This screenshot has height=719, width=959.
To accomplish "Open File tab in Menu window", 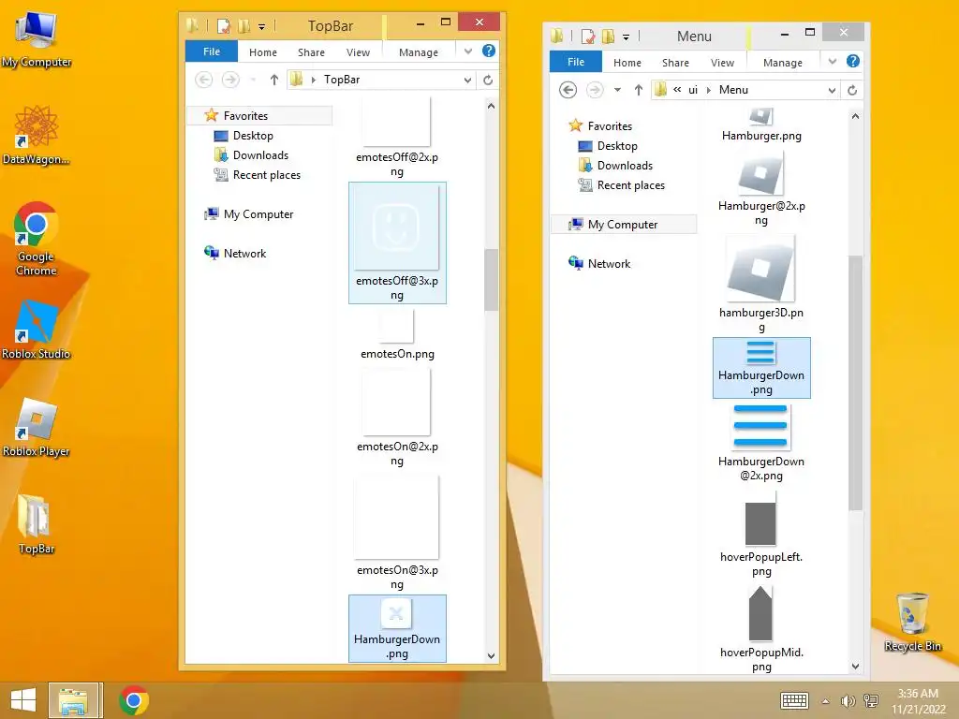I will [576, 62].
